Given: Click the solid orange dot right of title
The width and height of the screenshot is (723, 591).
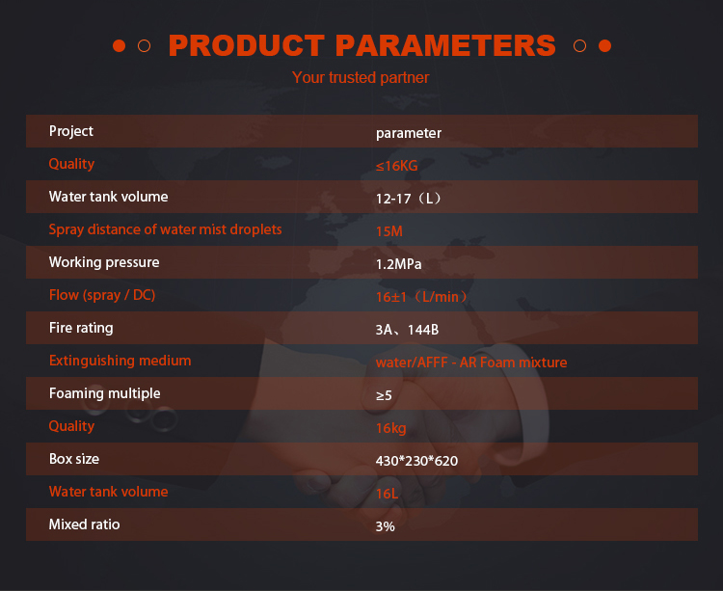Looking at the screenshot, I should 604,45.
